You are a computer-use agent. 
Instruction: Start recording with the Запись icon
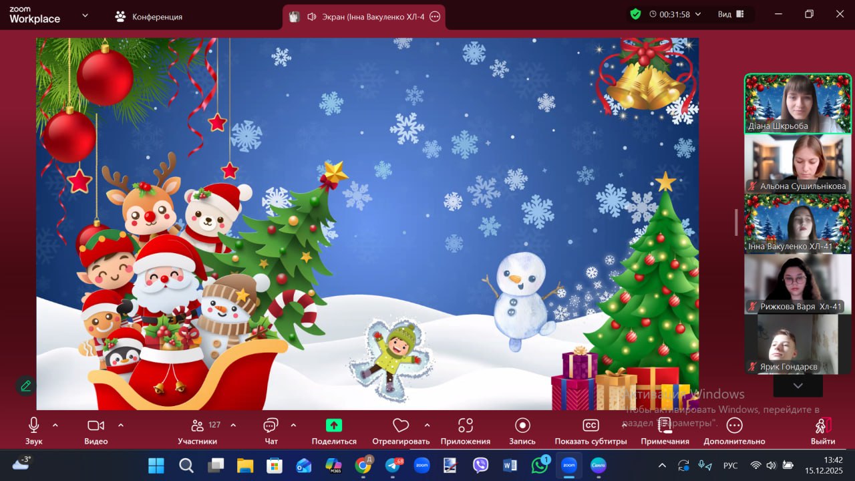[x=522, y=426]
